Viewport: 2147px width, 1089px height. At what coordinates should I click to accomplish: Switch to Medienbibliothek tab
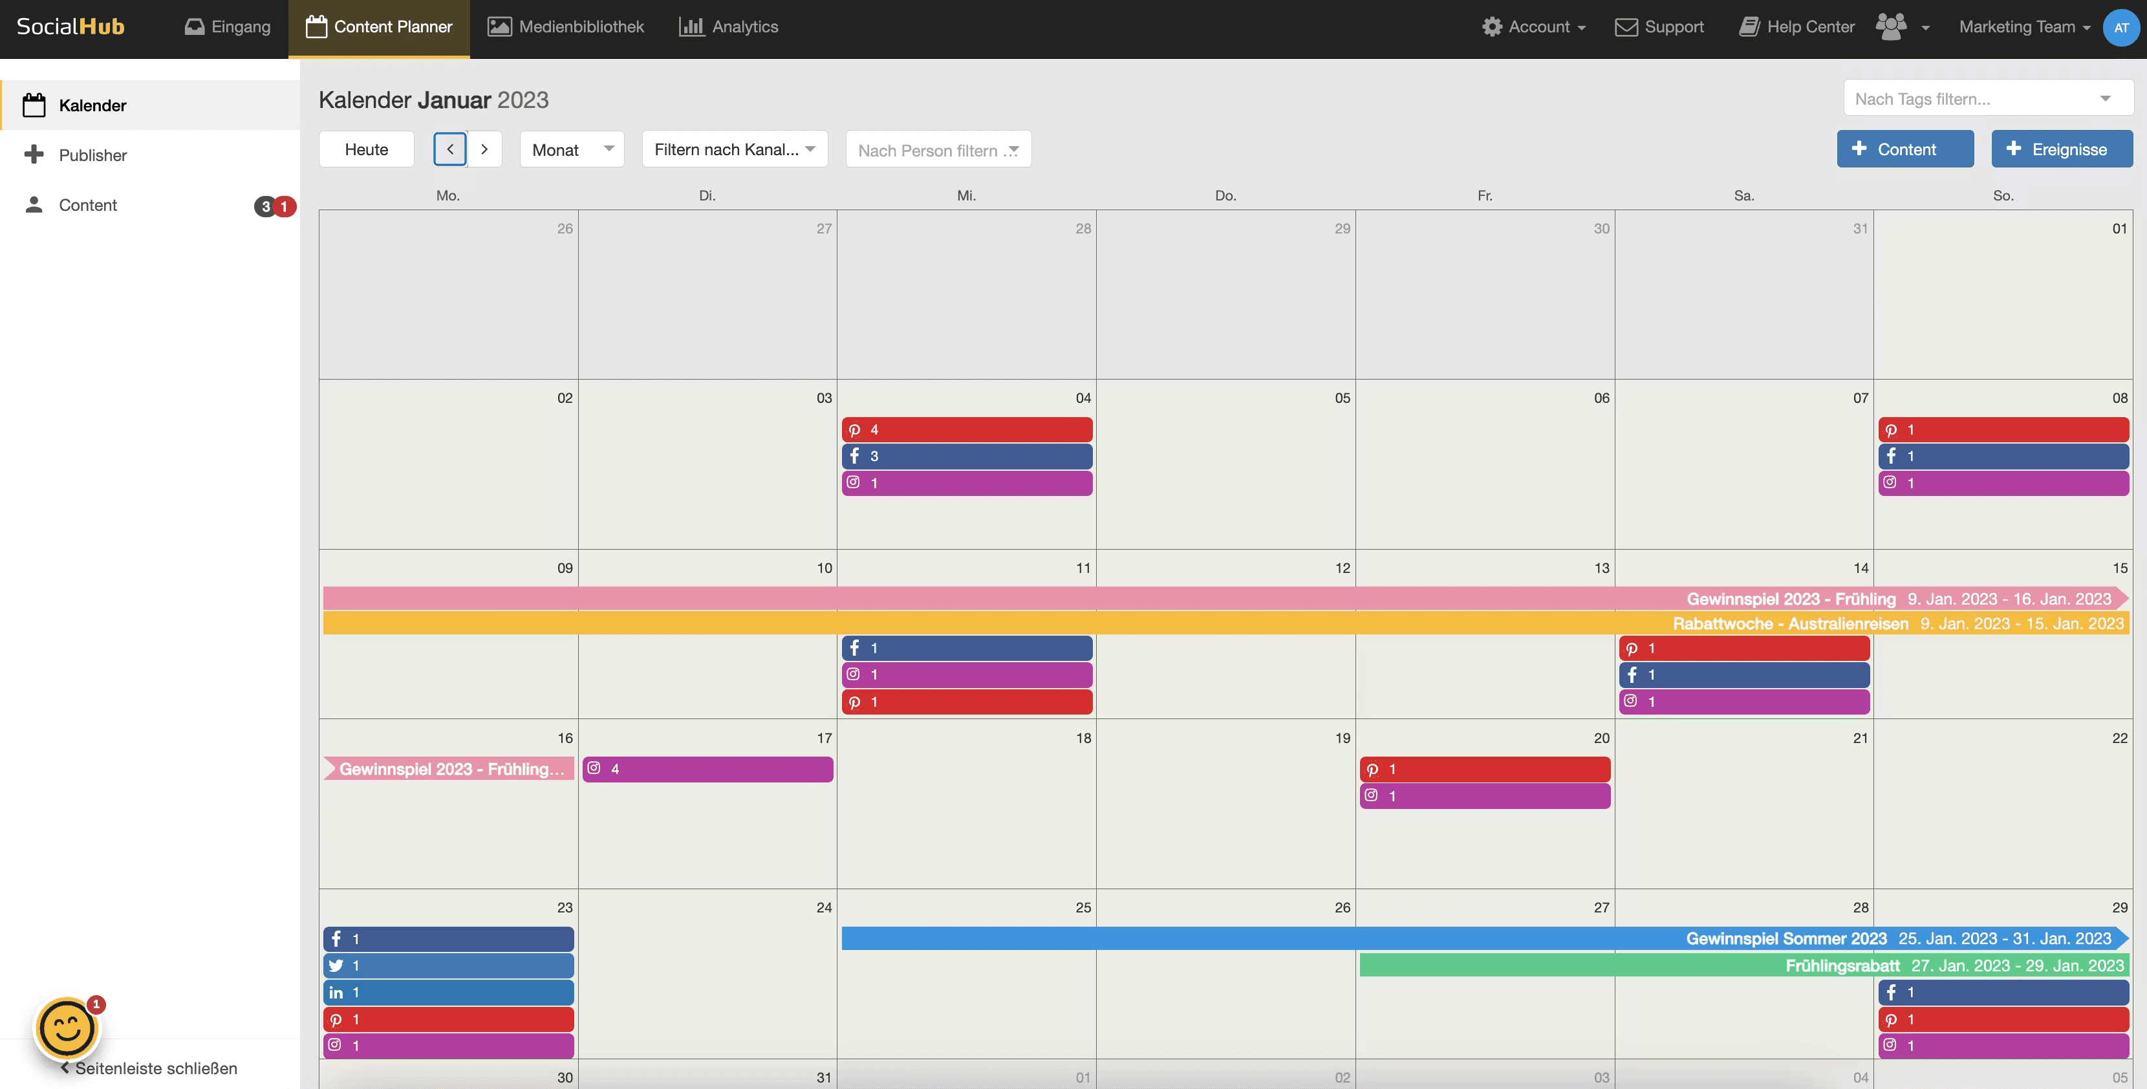pos(565,27)
